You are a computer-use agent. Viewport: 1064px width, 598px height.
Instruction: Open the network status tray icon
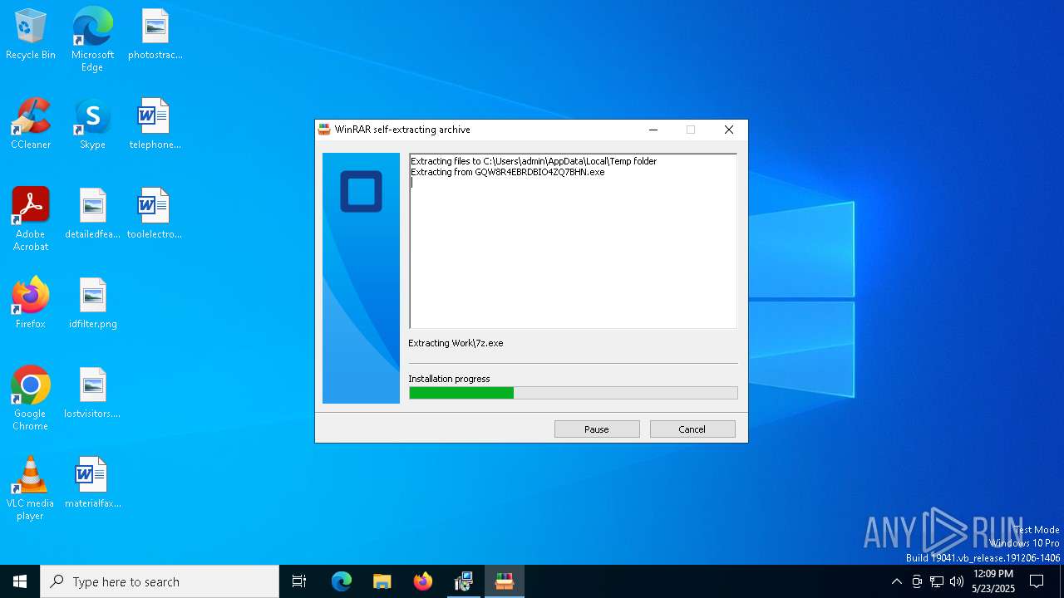937,581
